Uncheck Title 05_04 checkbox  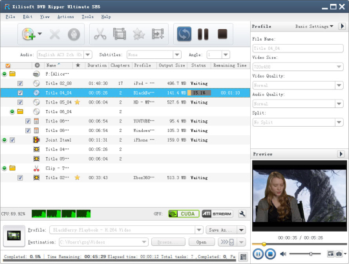[x=20, y=102]
